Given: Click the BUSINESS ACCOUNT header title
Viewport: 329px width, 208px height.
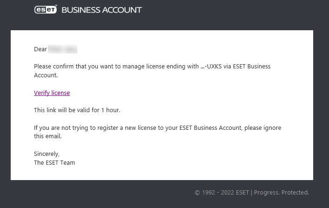Looking at the screenshot, I should coord(102,10).
